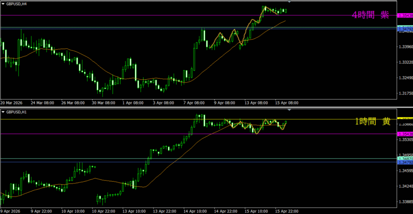Click the chart shift marker atop H4 chart
This screenshot has width=413, height=214.
pyautogui.click(x=289, y=2)
